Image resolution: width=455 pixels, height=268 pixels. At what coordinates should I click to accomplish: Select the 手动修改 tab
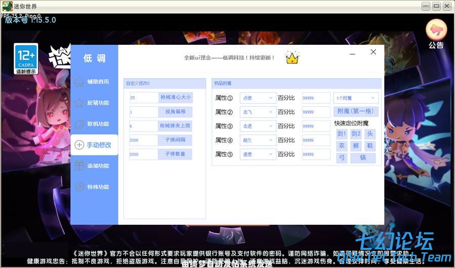coord(95,145)
